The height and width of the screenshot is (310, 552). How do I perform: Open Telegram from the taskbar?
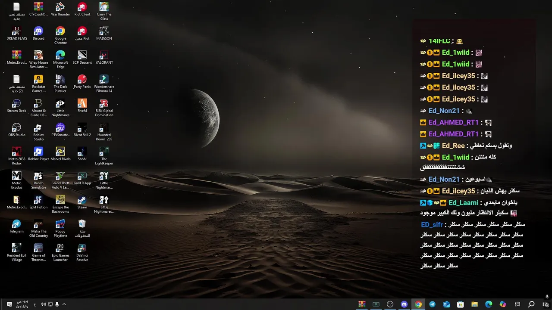point(432,304)
